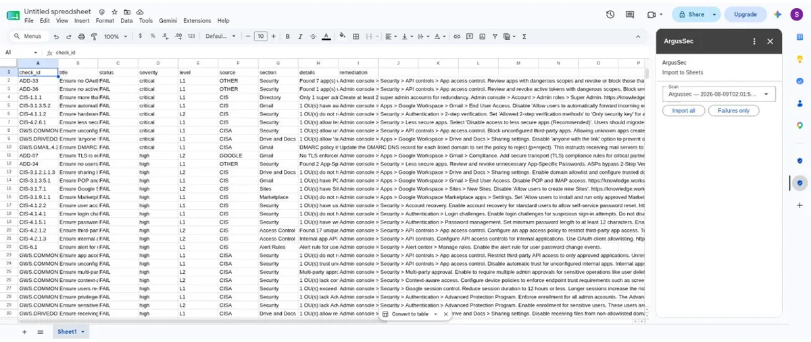811x342 pixels.
Task: Insert a comment from the toolbar
Action: point(470,36)
